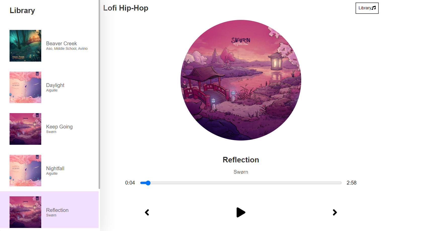Click the large circular Reflection album art
The height and width of the screenshot is (231, 434).
point(241,80)
